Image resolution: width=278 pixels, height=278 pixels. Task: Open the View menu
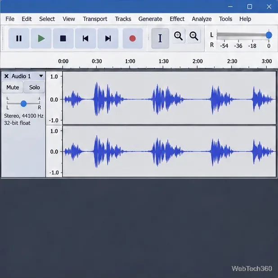[x=69, y=19]
